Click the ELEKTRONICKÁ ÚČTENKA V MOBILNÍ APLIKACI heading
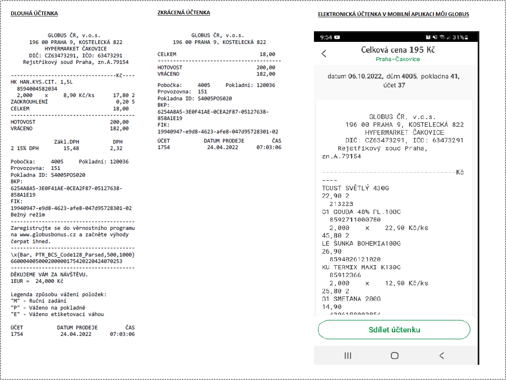The width and height of the screenshot is (506, 380). tap(394, 14)
